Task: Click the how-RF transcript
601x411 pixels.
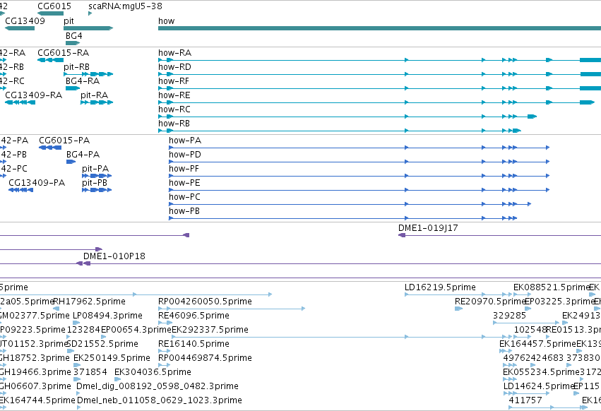Action: pos(379,88)
